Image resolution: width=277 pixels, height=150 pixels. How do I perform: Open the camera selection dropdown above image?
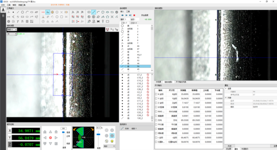click(12, 30)
